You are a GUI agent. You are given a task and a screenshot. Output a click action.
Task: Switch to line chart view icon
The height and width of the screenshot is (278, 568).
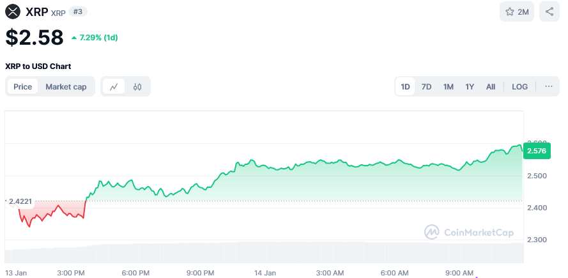(x=114, y=87)
